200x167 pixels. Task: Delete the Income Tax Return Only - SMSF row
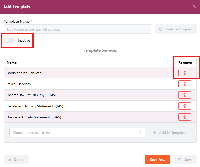click(x=185, y=95)
